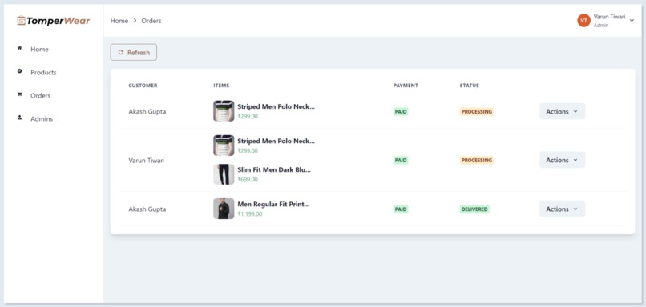Click the Men Regular Fit Print... item name

click(x=273, y=204)
